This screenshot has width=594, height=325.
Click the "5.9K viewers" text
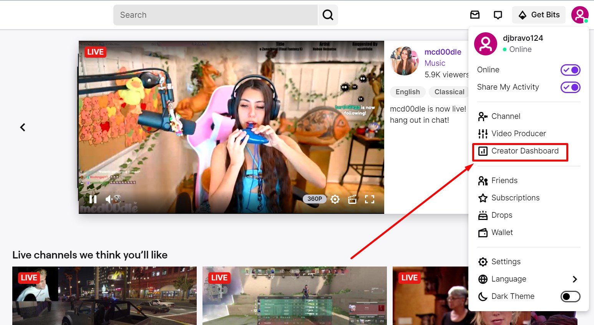click(x=446, y=75)
